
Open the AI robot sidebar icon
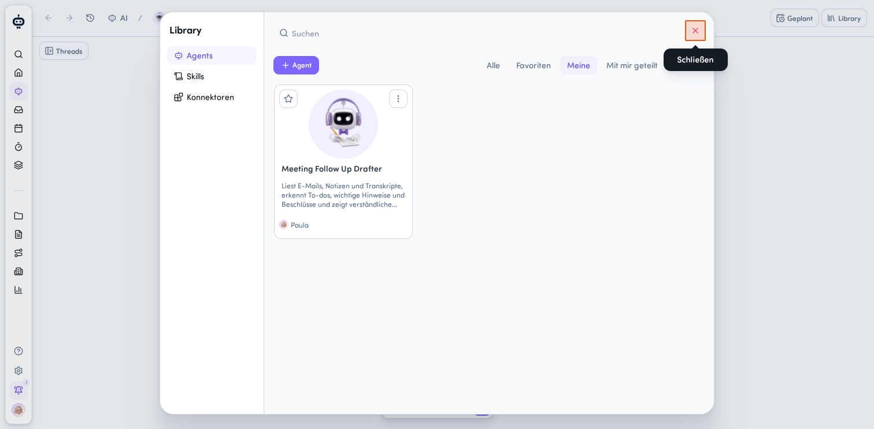18,91
